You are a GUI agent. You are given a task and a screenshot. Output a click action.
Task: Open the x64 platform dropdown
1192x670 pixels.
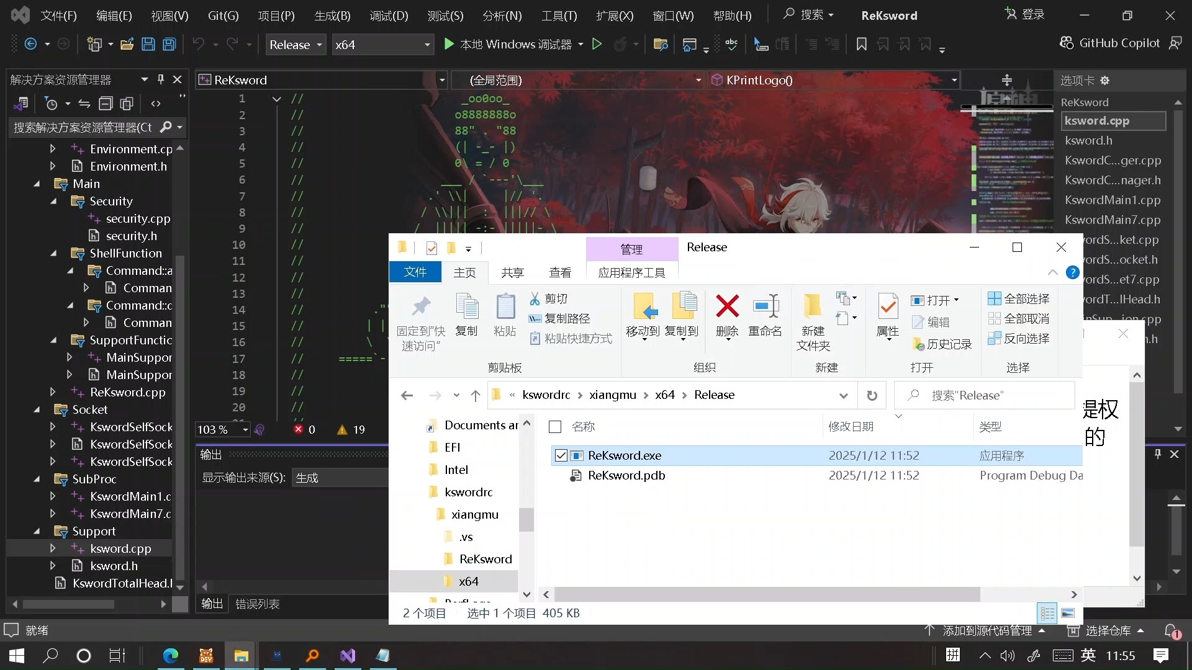coord(382,45)
